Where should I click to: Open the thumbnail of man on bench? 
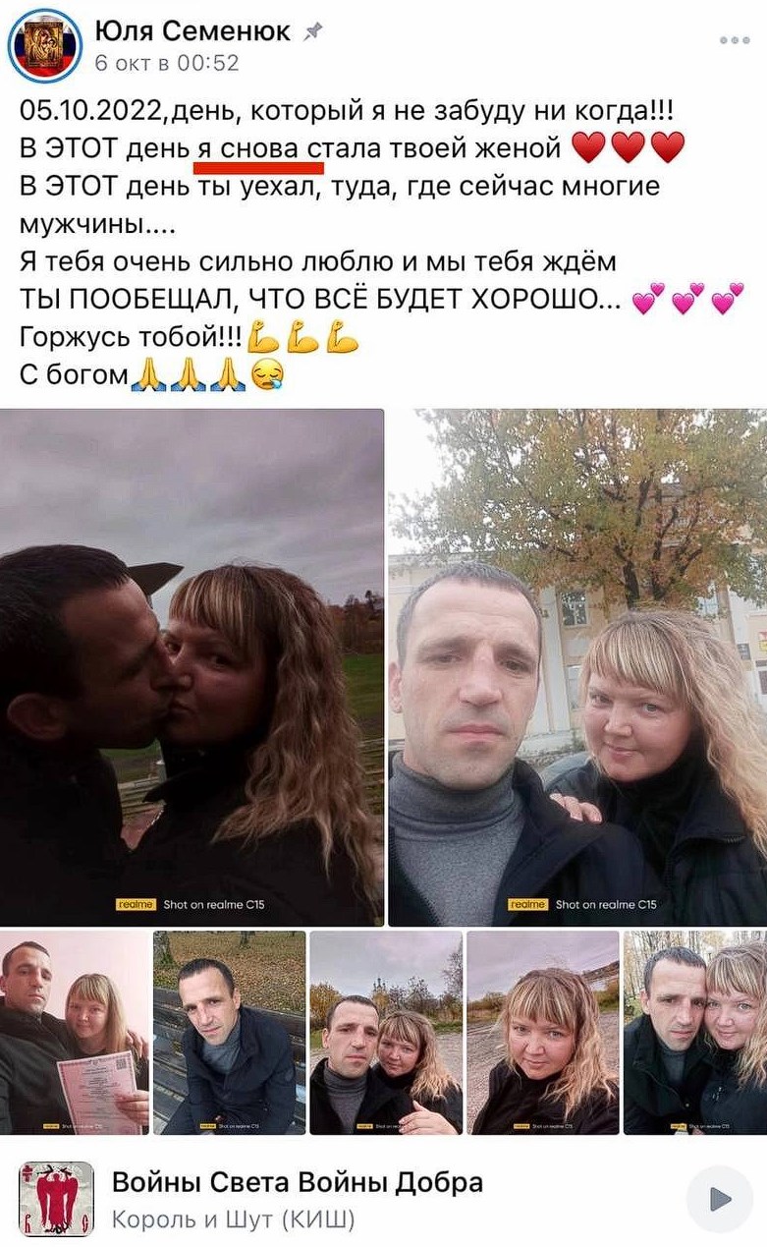click(x=229, y=1033)
